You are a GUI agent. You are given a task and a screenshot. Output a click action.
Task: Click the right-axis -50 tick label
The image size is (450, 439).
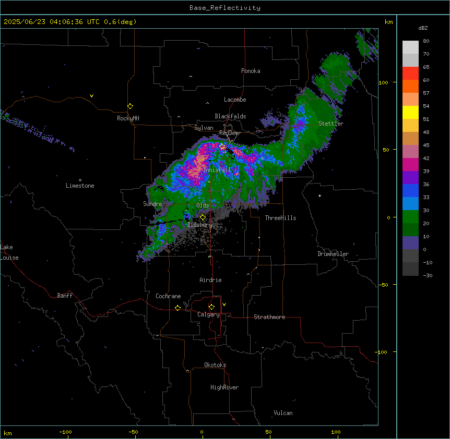[x=383, y=285]
